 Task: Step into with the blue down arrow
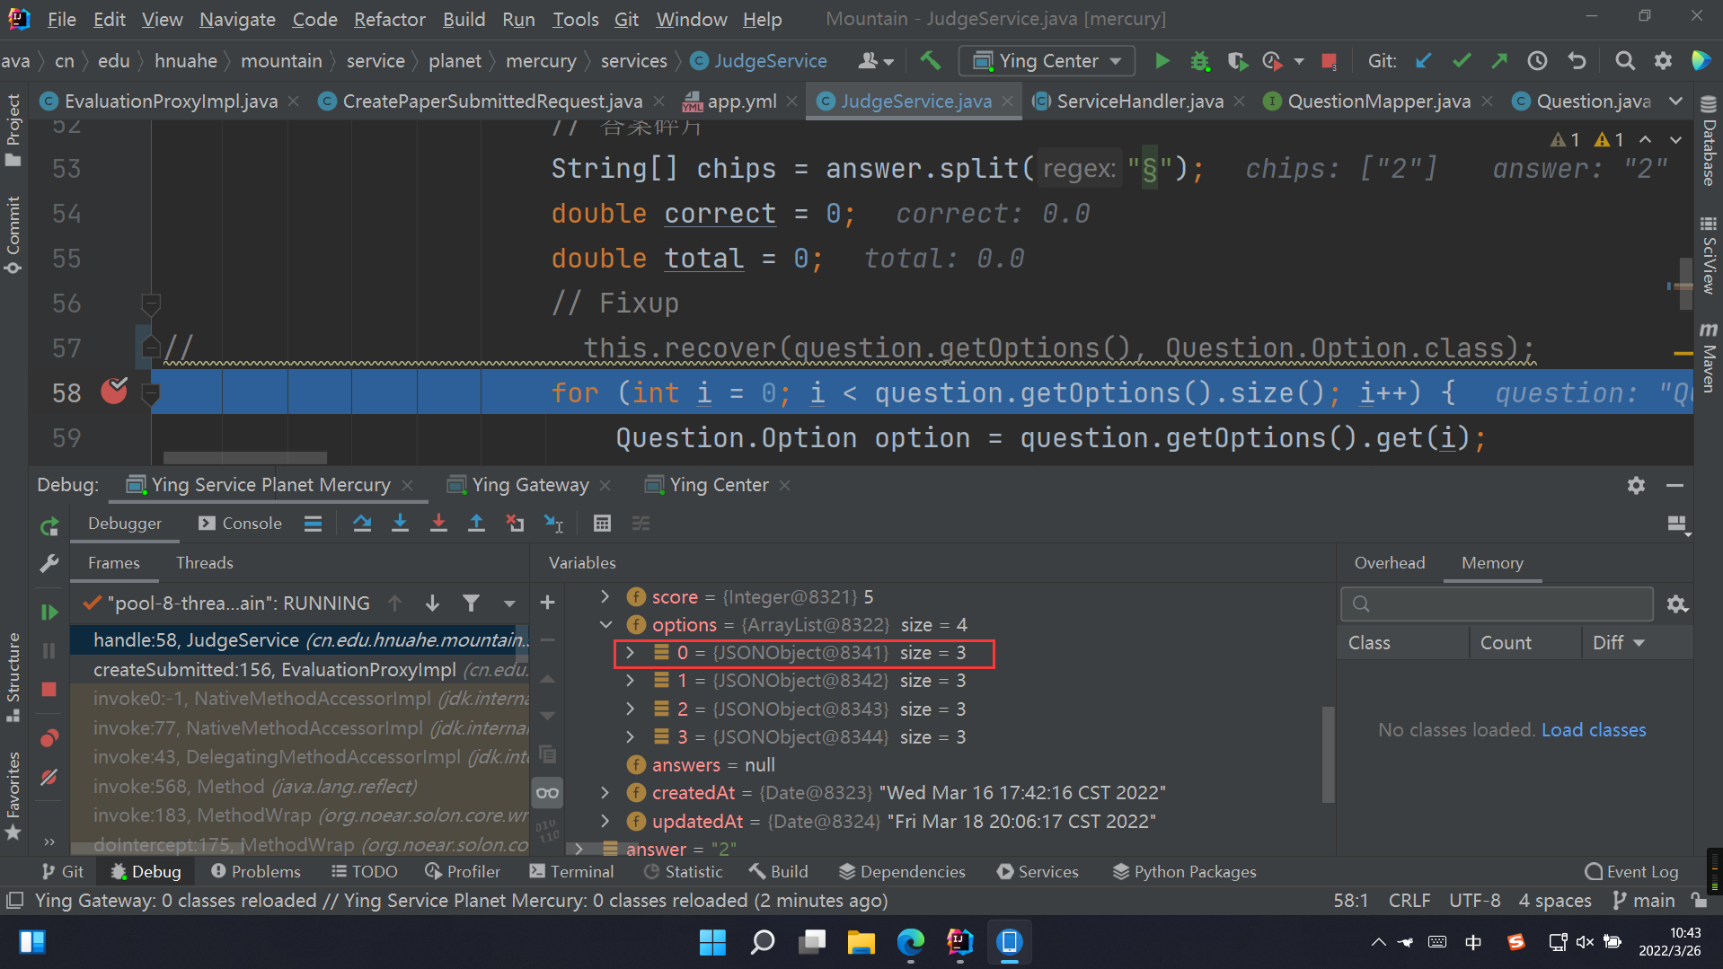[400, 524]
